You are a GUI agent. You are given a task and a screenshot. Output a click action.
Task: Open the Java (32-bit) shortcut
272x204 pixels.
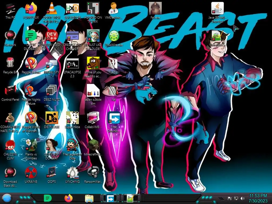pyautogui.click(x=217, y=8)
